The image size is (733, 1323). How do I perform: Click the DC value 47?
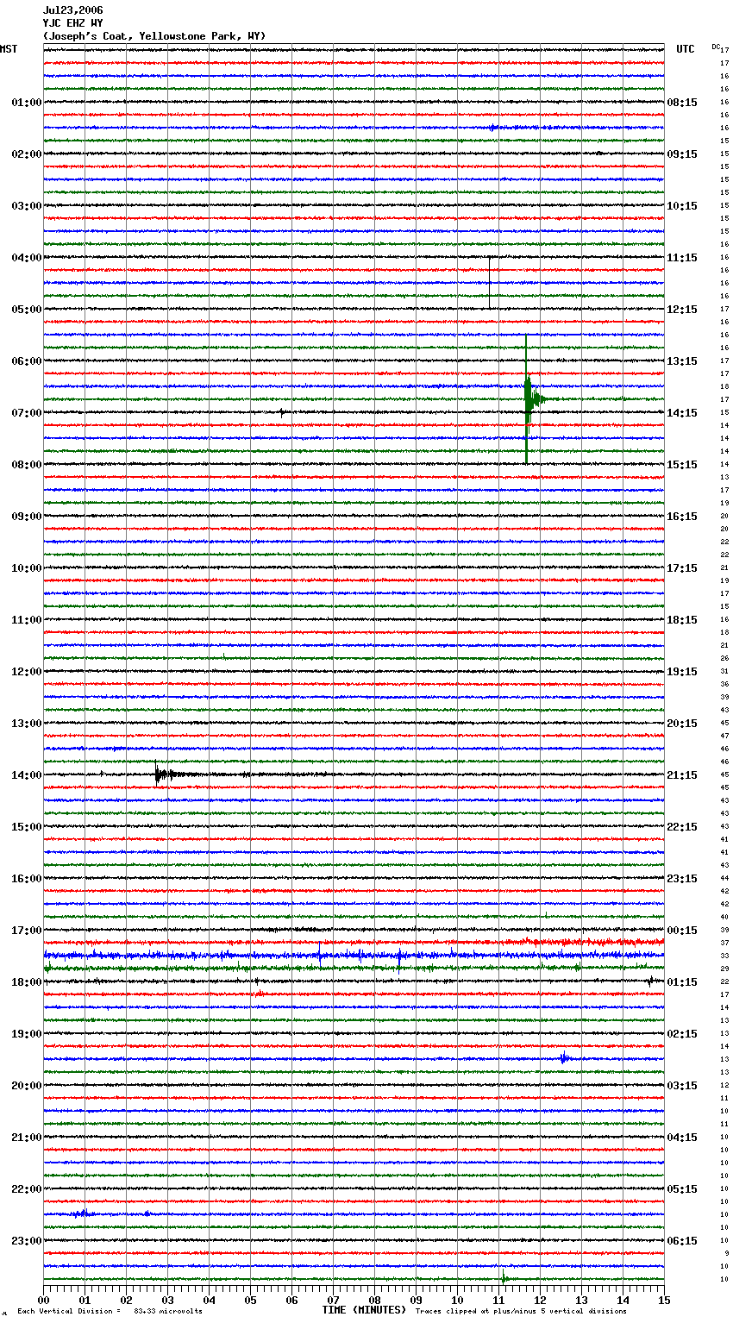tap(724, 737)
